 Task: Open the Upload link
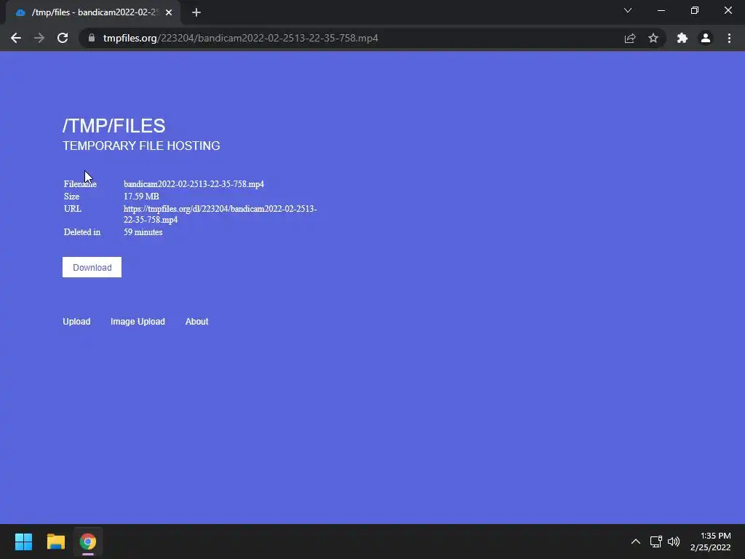(x=76, y=322)
